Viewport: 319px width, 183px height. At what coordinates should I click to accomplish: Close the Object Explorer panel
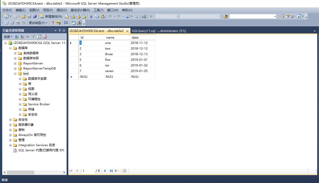[64, 30]
